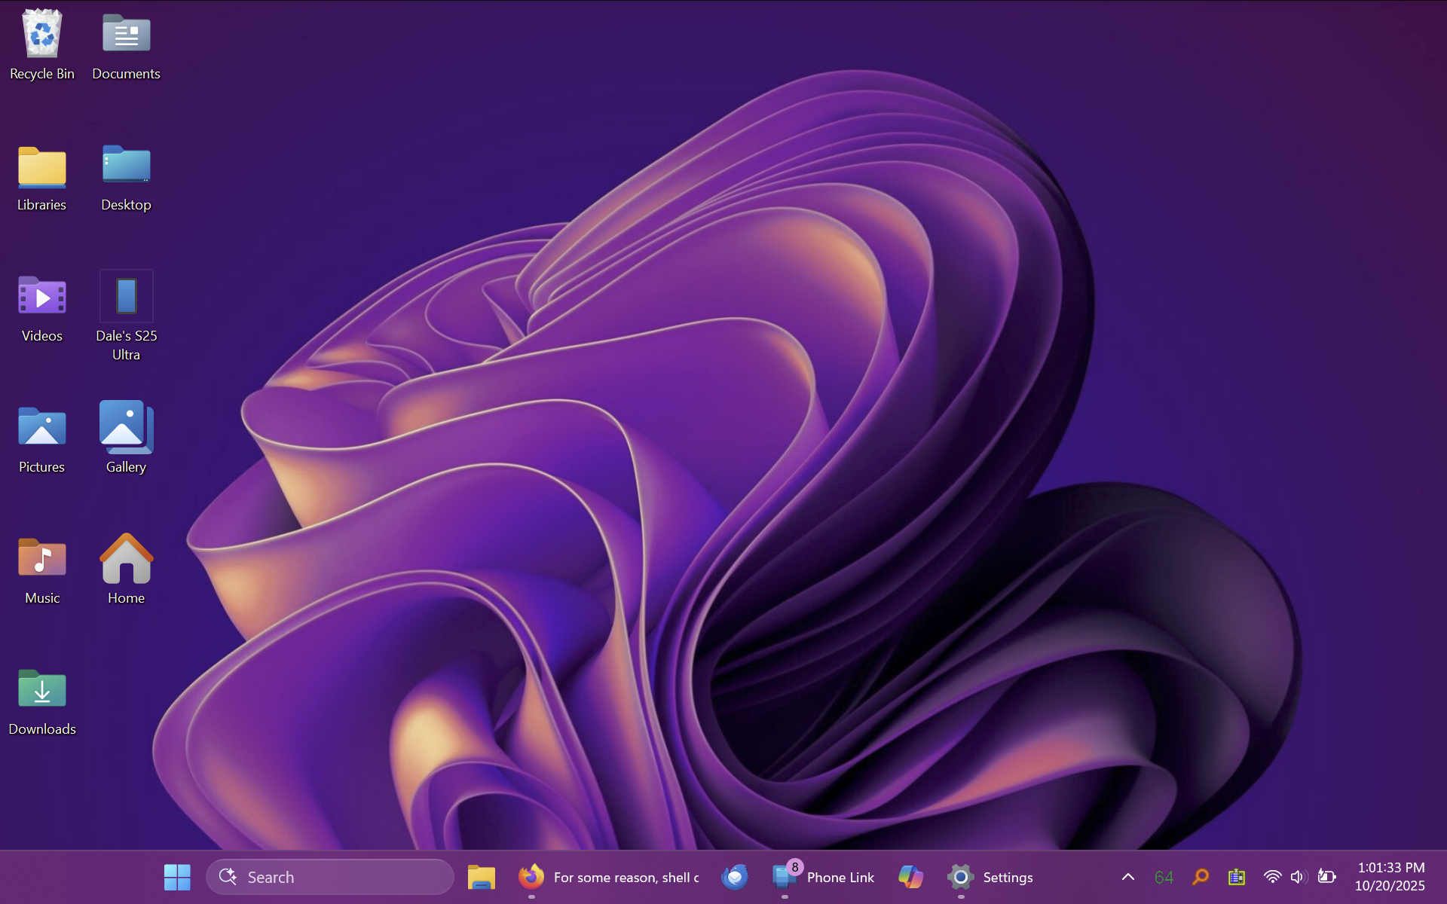This screenshot has height=904, width=1447.
Task: Switch to the Phone Link taskbar window
Action: (823, 877)
